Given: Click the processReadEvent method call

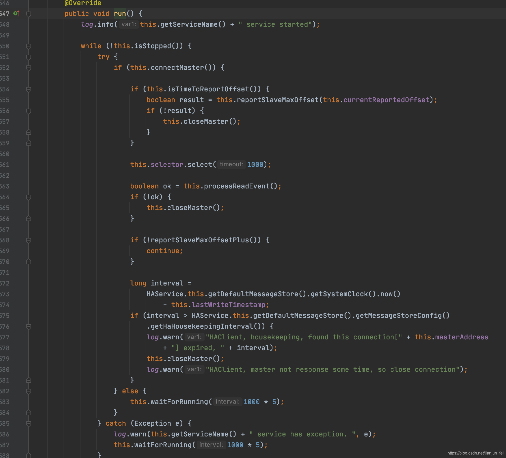Looking at the screenshot, I should coord(237,186).
